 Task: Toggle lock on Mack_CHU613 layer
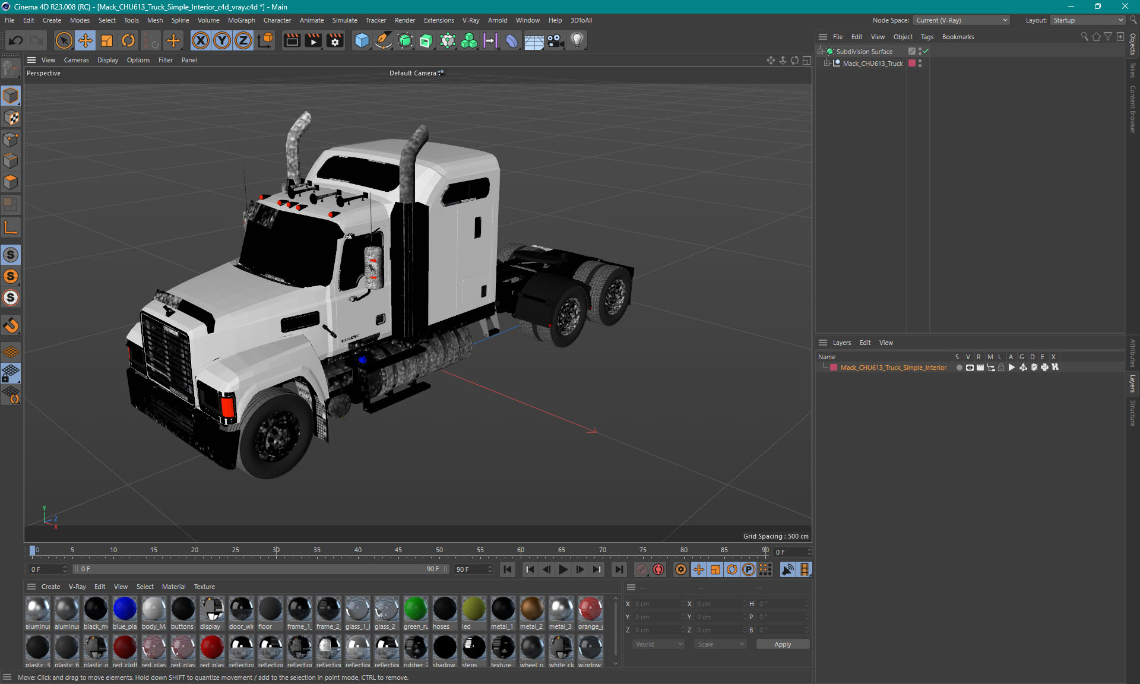pyautogui.click(x=1001, y=368)
